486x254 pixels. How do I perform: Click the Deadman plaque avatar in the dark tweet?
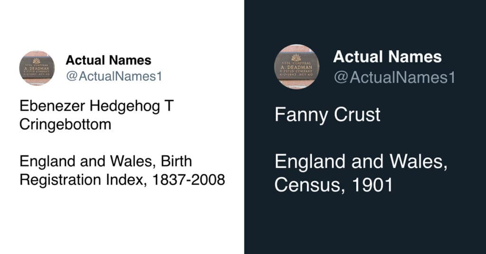[297, 67]
